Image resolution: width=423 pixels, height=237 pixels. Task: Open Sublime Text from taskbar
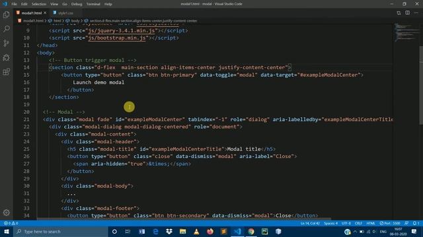pyautogui.click(x=223, y=231)
